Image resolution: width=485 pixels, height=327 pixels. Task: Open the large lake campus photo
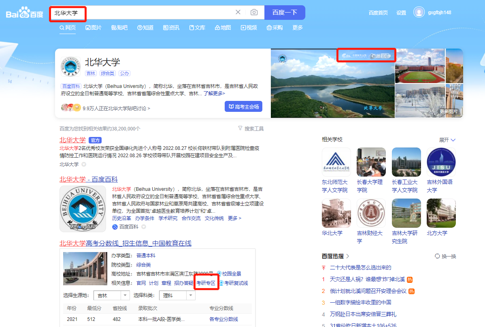(332, 83)
